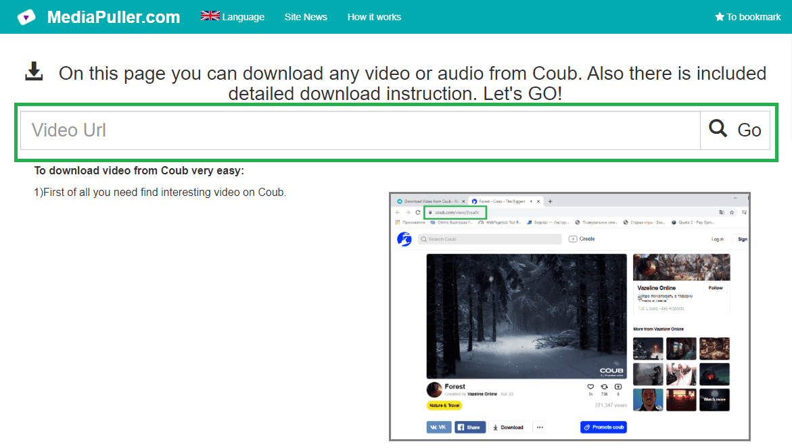Click the heading "On this page you can download any video"
792x448 pixels.
[x=412, y=83]
